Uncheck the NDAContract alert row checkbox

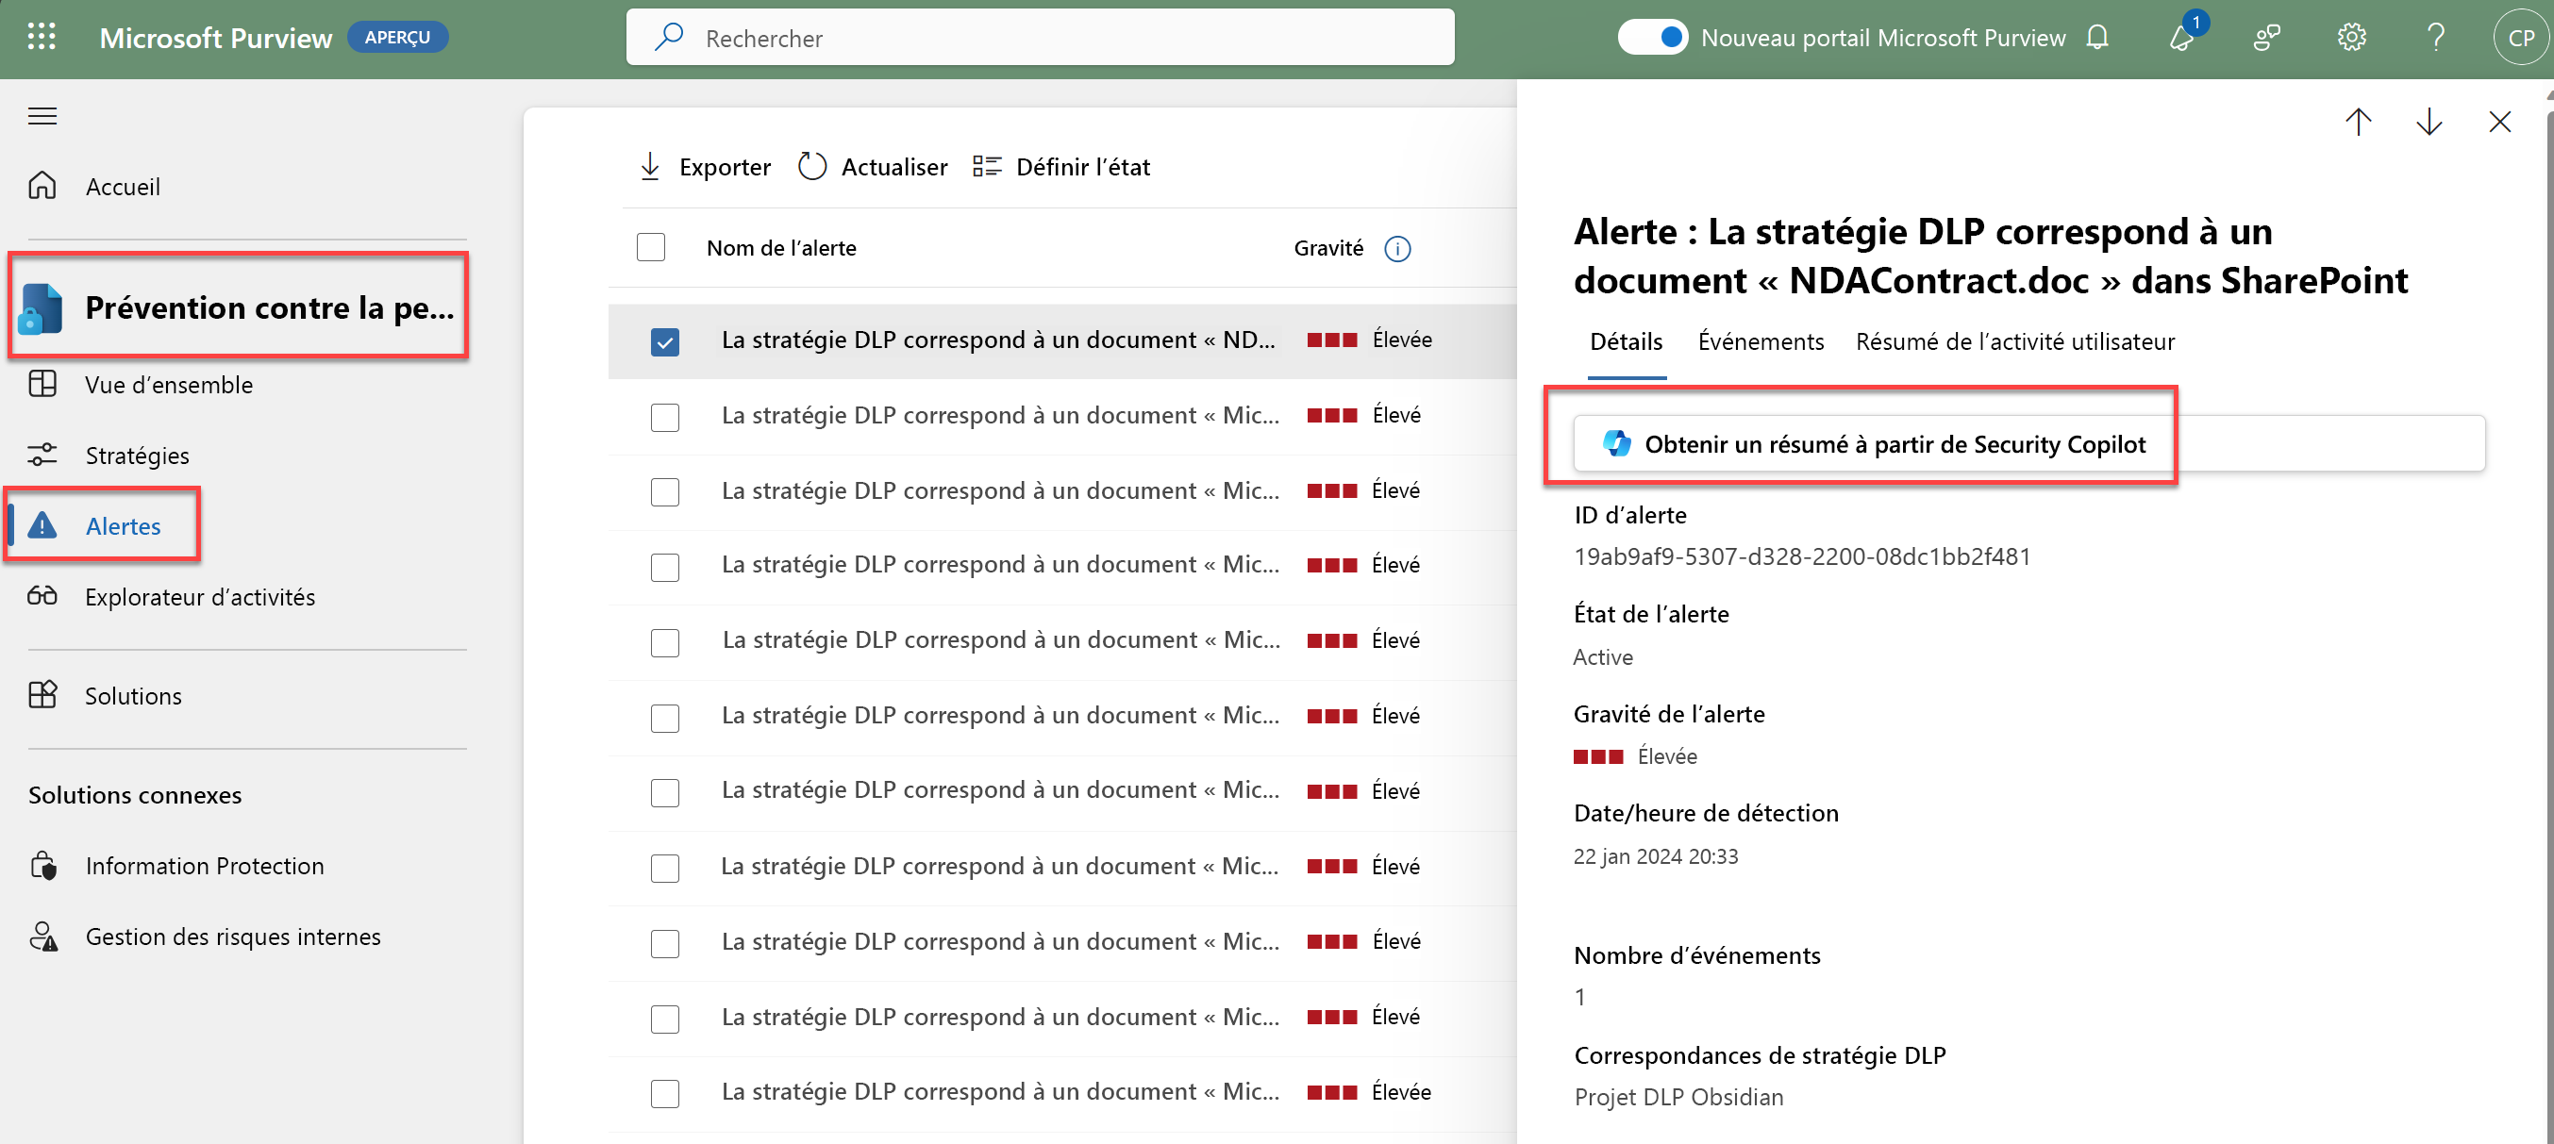pos(664,342)
